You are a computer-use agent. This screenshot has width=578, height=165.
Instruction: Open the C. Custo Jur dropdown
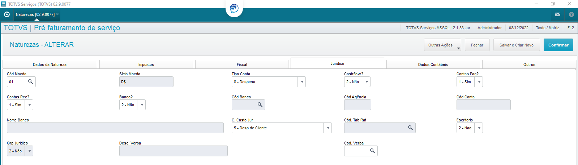(x=328, y=128)
